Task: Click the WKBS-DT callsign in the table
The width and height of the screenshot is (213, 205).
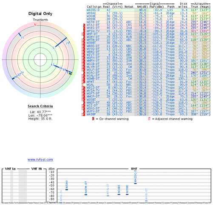Action: (93, 28)
